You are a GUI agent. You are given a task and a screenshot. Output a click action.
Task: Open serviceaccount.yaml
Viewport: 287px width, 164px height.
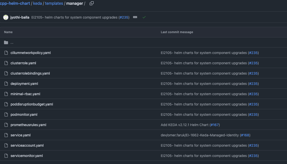point(27,145)
